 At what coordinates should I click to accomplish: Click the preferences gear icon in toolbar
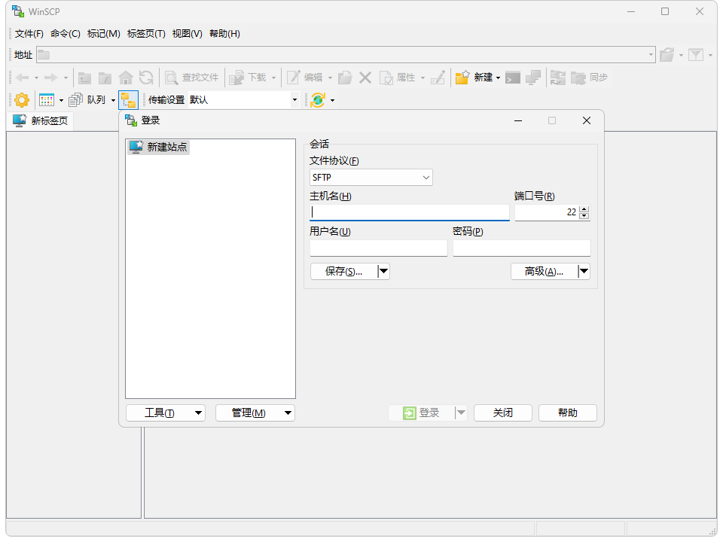(x=22, y=99)
